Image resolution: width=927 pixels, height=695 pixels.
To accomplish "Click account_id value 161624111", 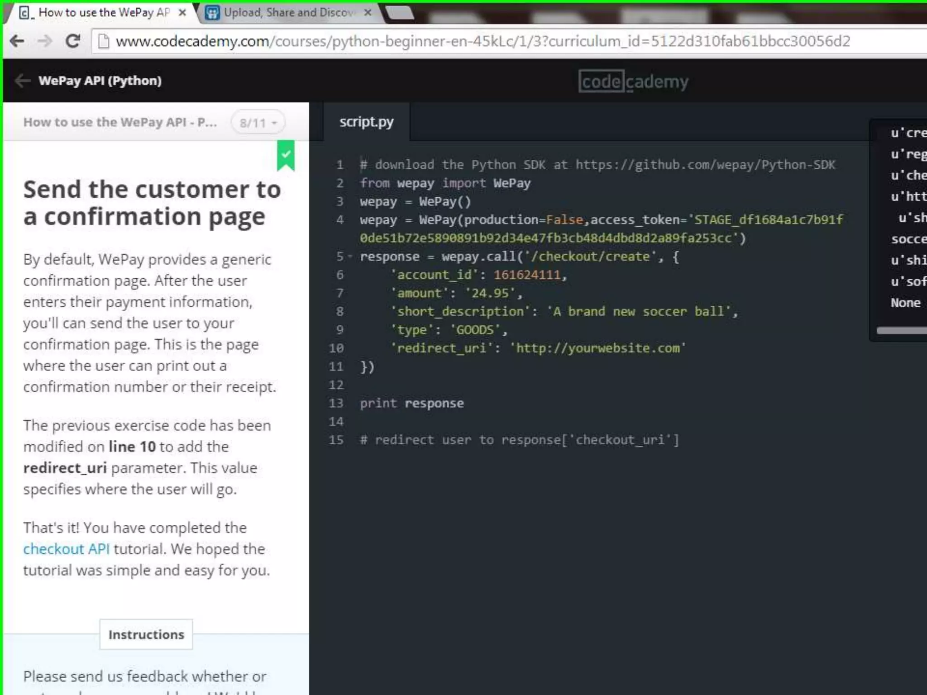I will pyautogui.click(x=527, y=275).
